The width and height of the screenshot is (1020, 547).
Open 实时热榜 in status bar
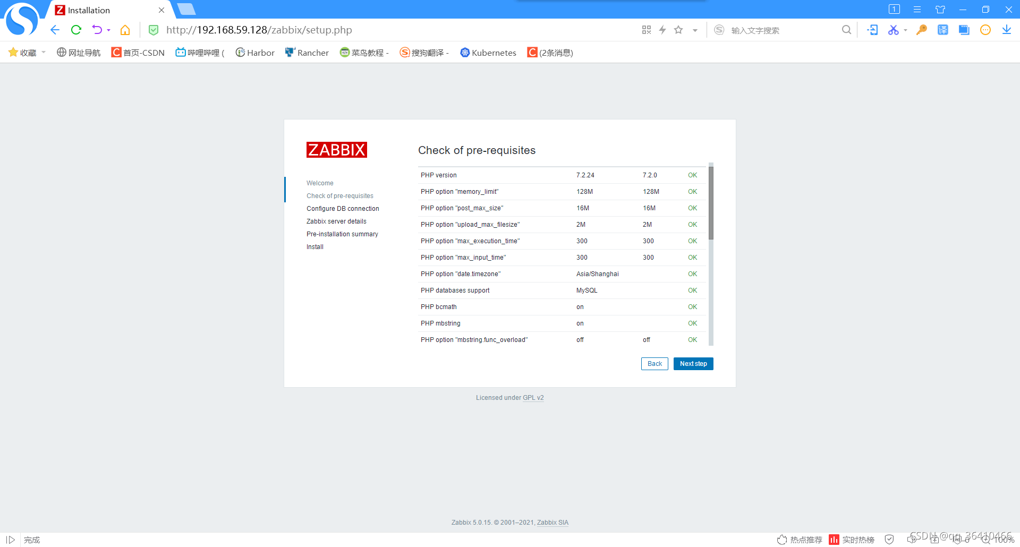[852, 540]
